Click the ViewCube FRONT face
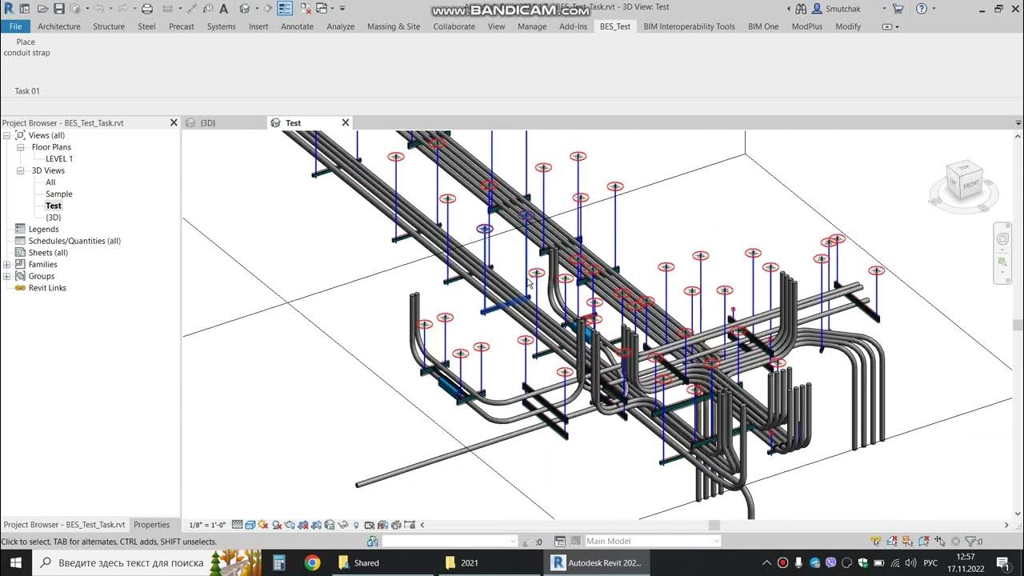Viewport: 1024px width, 576px height. coord(970,184)
